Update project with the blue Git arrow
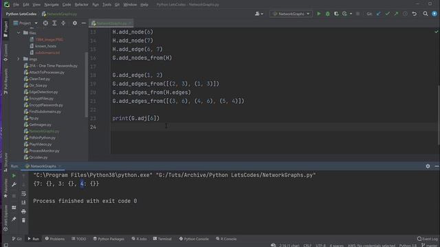This screenshot has width=440, height=247. coord(379,14)
